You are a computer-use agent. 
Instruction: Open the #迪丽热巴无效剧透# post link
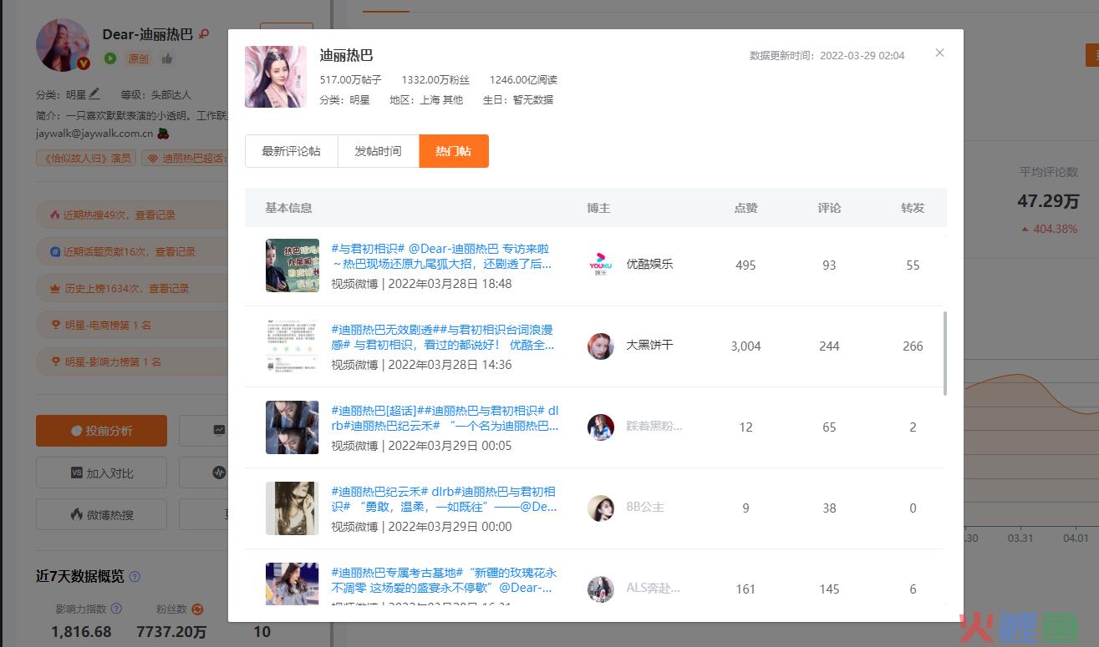(x=441, y=337)
